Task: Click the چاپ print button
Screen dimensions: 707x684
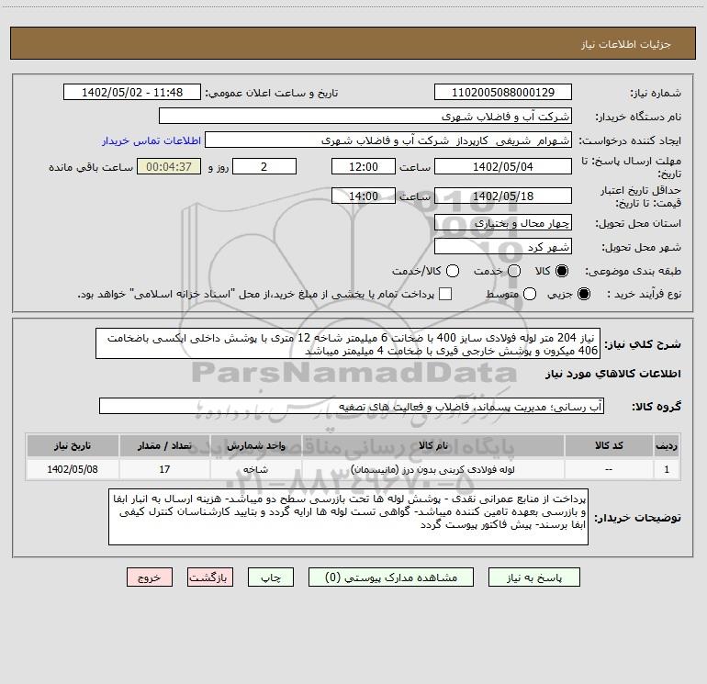Action: 271,577
